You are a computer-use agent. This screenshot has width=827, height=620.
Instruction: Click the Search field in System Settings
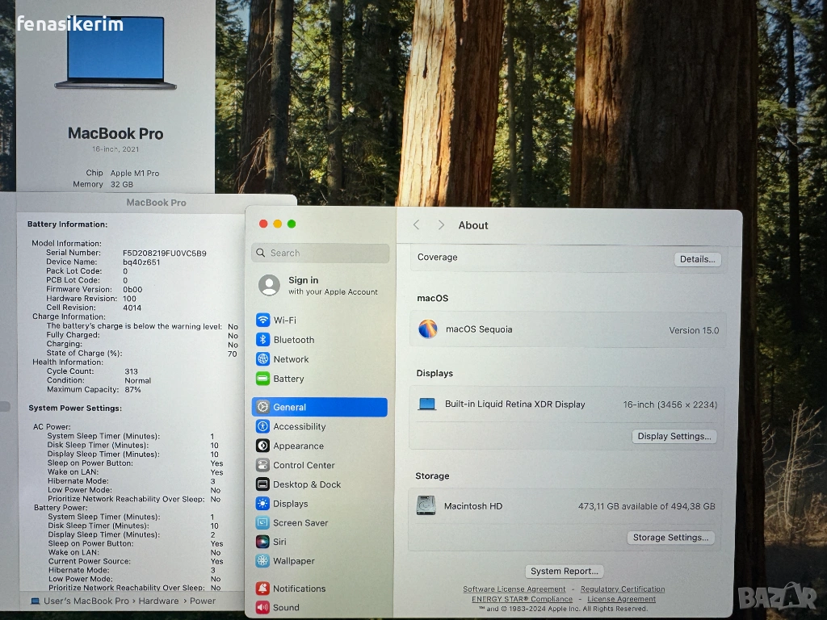[321, 253]
